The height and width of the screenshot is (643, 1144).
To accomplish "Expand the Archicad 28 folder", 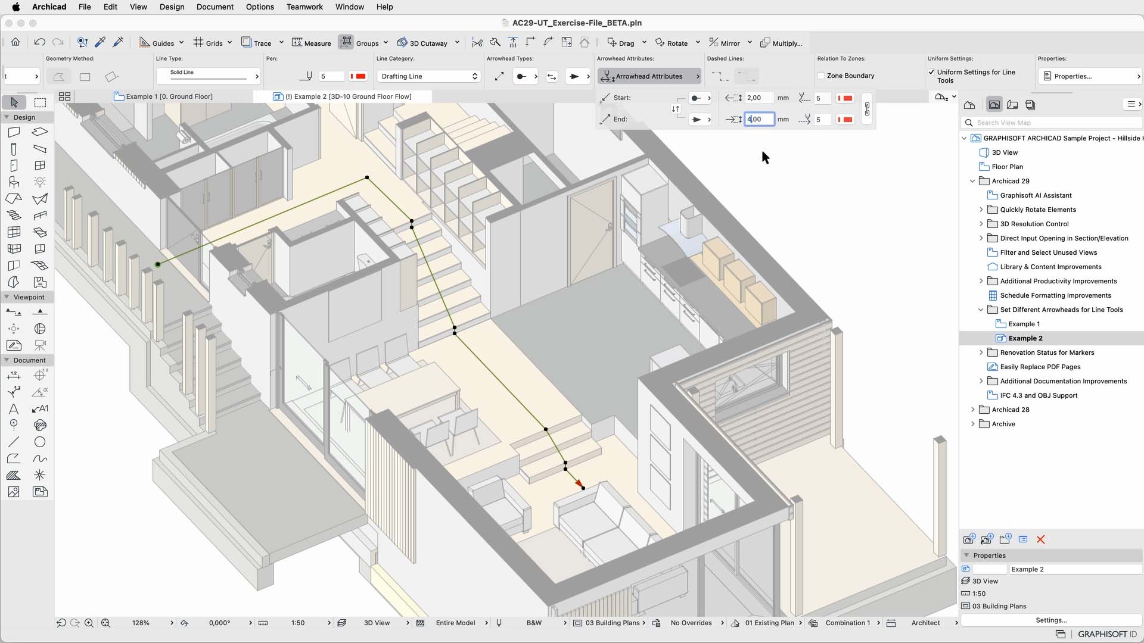I will [x=973, y=410].
